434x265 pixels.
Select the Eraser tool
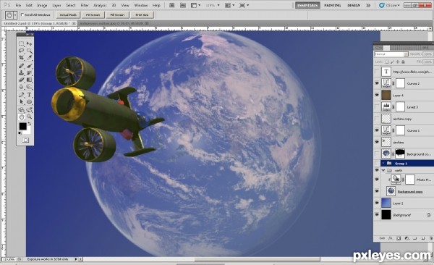point(21,80)
